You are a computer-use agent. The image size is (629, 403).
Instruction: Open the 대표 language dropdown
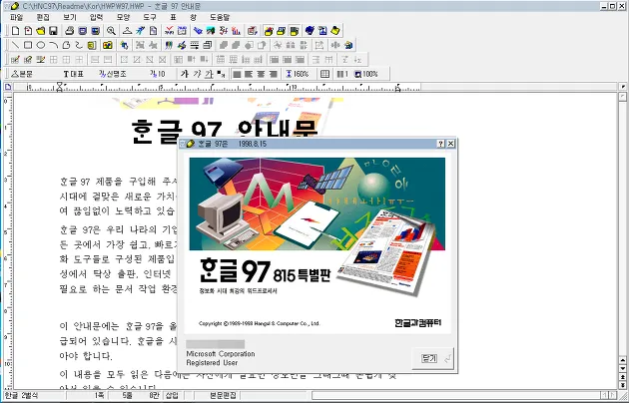click(74, 74)
